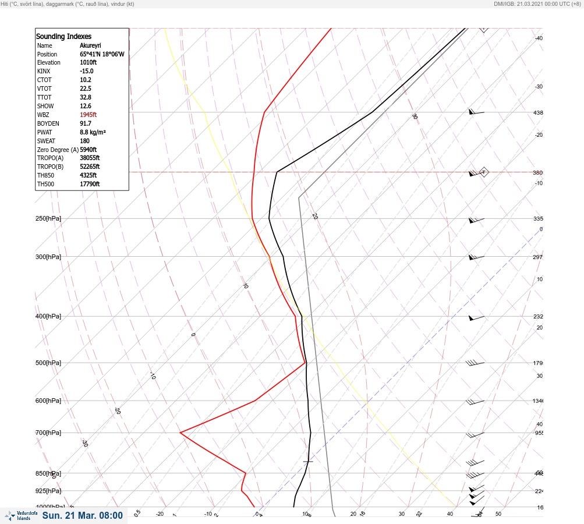This screenshot has height=524, width=584.
Task: Click the TTOT value 32.8
Action: pyautogui.click(x=85, y=97)
